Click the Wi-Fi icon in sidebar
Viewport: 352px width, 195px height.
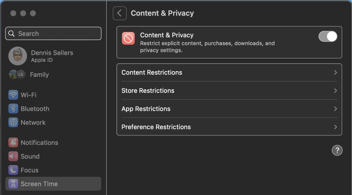(13, 95)
